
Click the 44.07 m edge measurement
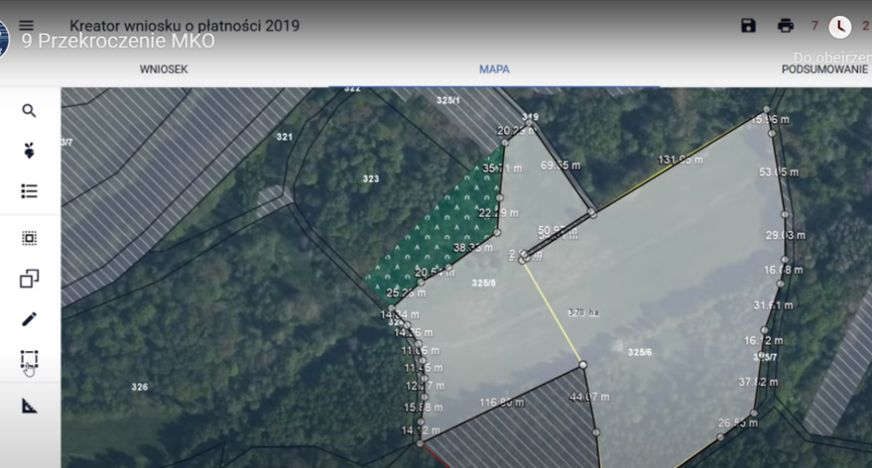point(589,397)
